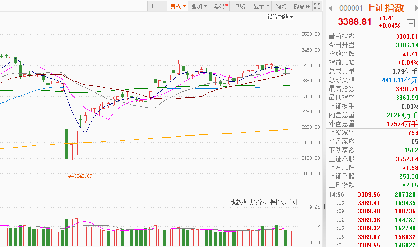The image size is (418, 247).
Task: Click the side panel splitter arrow
Action: [x=325, y=206]
